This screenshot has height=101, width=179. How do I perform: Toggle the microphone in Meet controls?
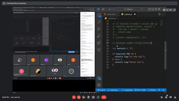(74, 97)
